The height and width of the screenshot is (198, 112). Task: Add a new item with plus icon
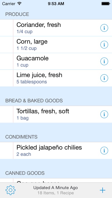(102, 190)
